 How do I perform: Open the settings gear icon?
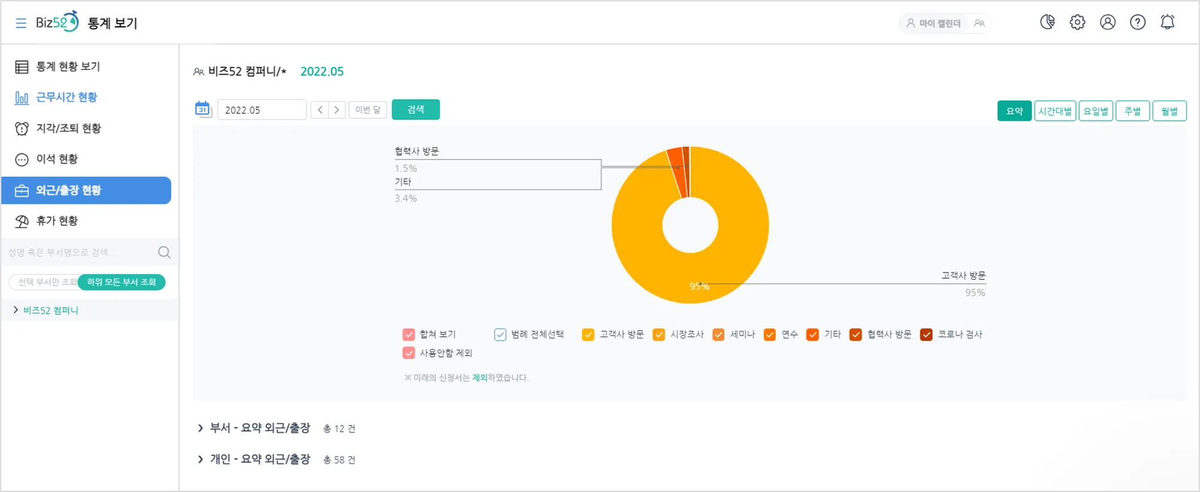coord(1077,22)
